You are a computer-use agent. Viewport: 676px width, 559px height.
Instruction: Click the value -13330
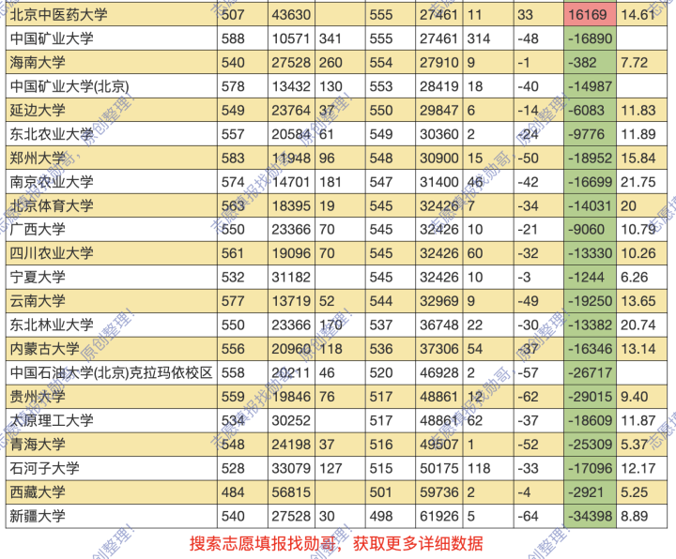[590, 253]
